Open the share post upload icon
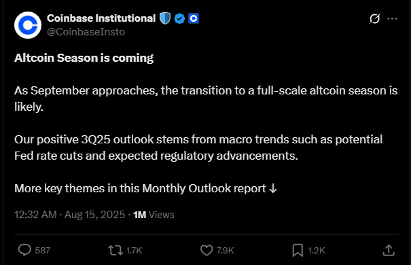 (x=389, y=250)
